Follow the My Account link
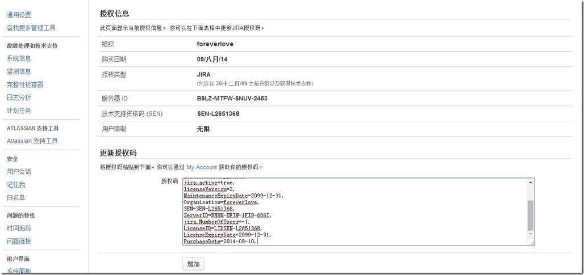The image size is (584, 275). [202, 167]
